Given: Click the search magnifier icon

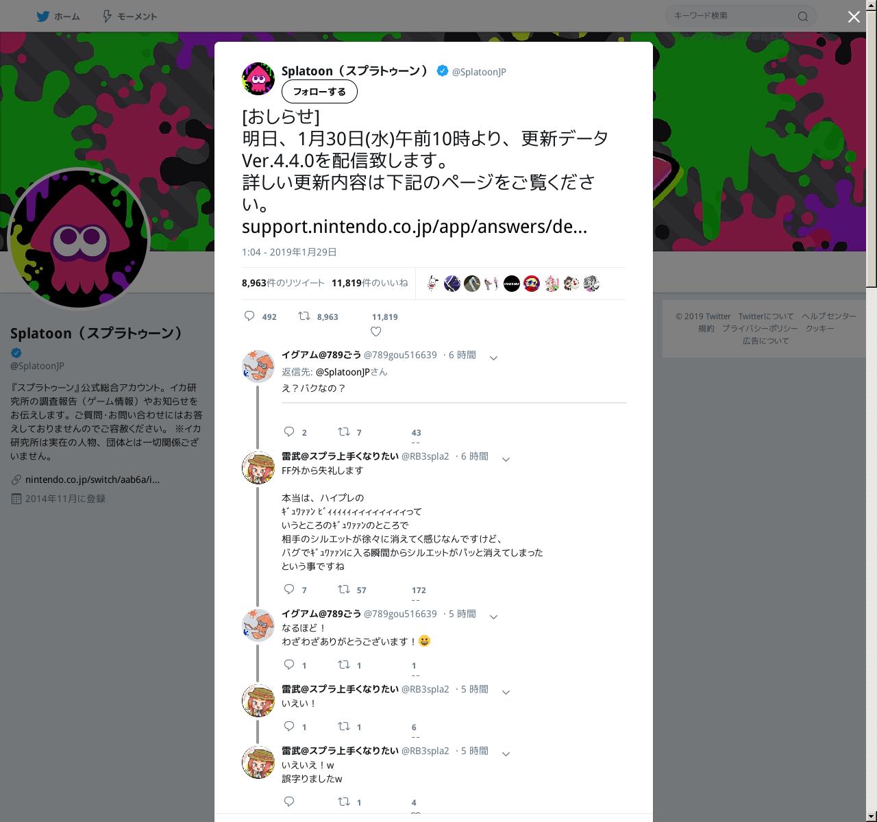Looking at the screenshot, I should pyautogui.click(x=803, y=16).
